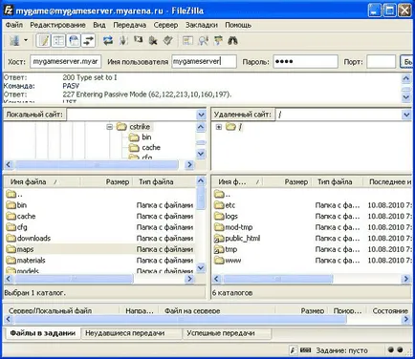Click the transfer queue horizontal scrollbar
The width and height of the screenshot is (415, 359).
(181, 319)
